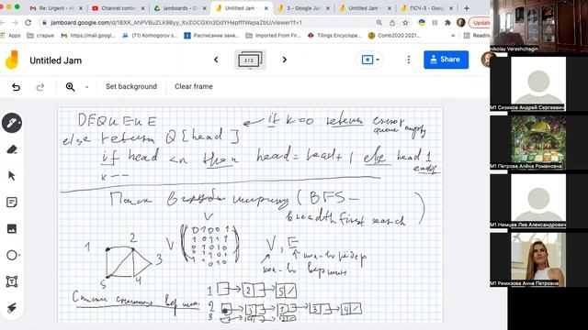The width and height of the screenshot is (588, 330).
Task: Select the Pen tool in Jamboard sidebar
Action: 12,123
